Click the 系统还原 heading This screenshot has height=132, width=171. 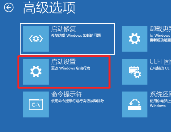(x=160, y=94)
